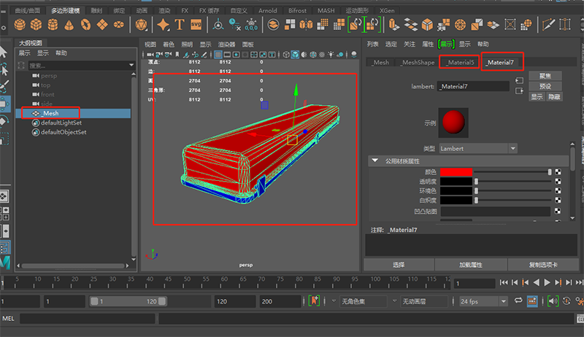Click the play forwards playback button
The height and width of the screenshot is (337, 584).
tap(548, 282)
